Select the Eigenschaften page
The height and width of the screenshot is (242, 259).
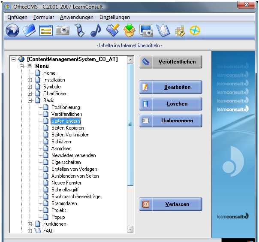66,162
